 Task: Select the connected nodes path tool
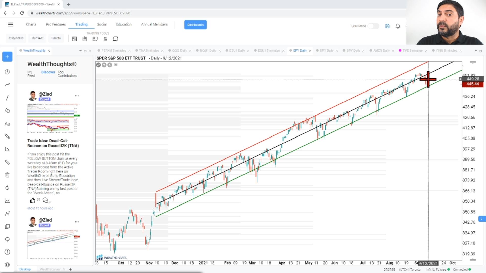coord(7,213)
